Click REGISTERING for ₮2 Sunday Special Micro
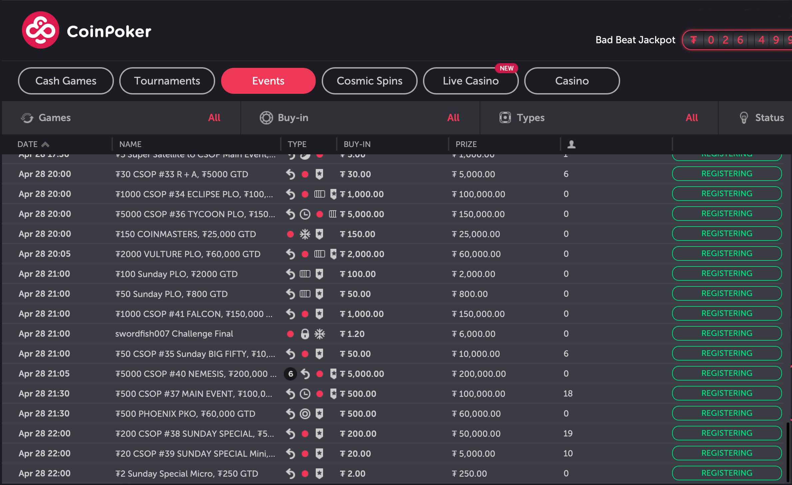792x485 pixels. click(726, 473)
